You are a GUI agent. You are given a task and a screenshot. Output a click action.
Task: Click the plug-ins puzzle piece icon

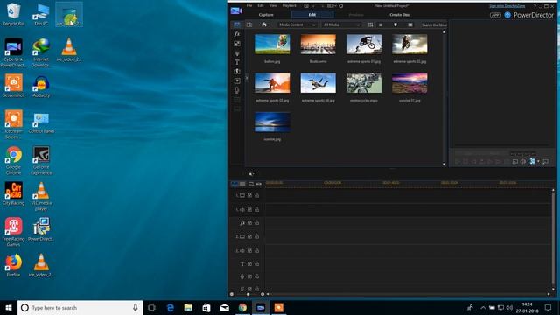(x=264, y=24)
